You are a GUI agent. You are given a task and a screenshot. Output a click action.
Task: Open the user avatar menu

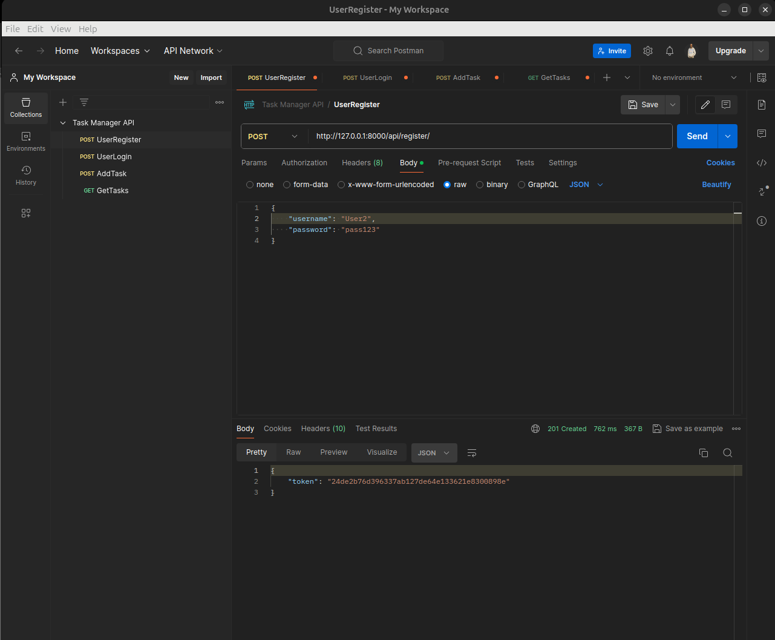pyautogui.click(x=692, y=51)
